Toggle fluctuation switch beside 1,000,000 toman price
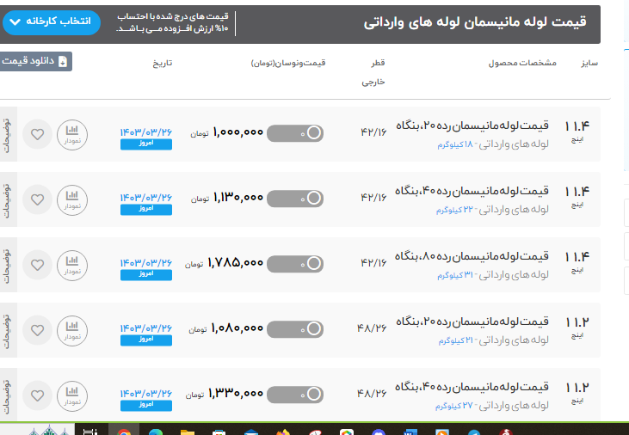This screenshot has height=435, width=629. tap(295, 133)
